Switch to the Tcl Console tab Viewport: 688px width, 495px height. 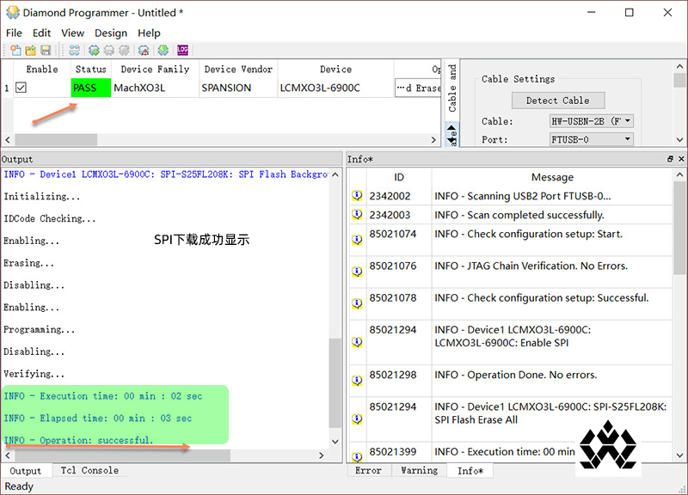pos(90,471)
